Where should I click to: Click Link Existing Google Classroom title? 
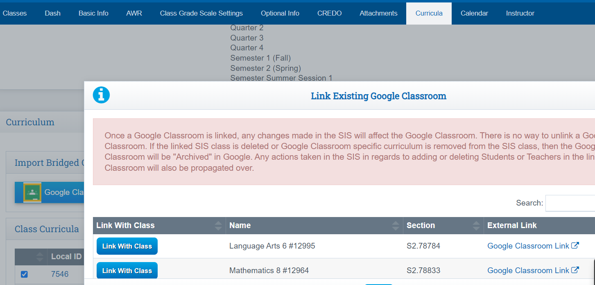tap(378, 96)
